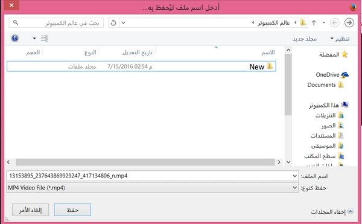Click the إلغاء الأمر cancel button
This screenshot has width=362, height=224.
[x=31, y=210]
